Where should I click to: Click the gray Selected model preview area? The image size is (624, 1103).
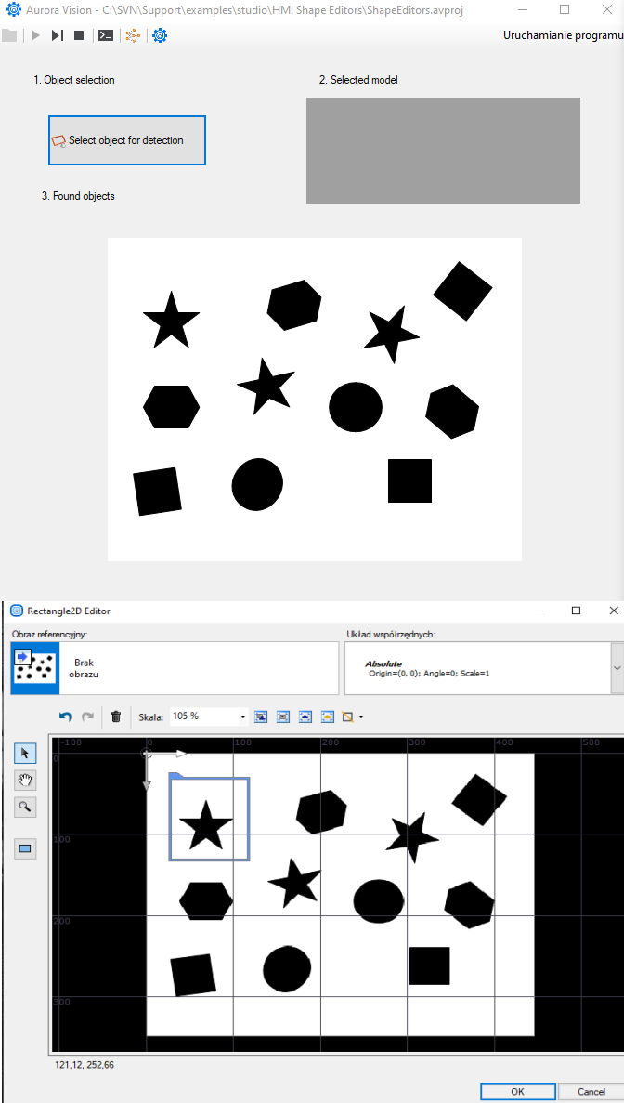(x=443, y=151)
